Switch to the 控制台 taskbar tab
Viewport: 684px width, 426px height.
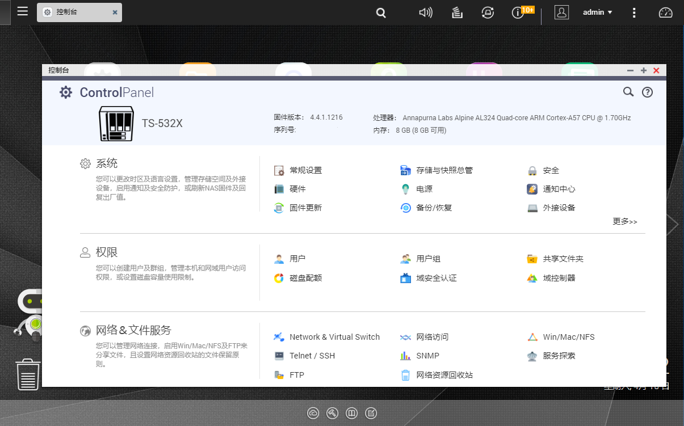74,12
